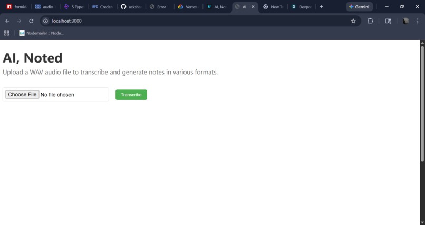Click the scrollbar down arrow
Viewport: 425px width, 225px height.
tap(422, 223)
